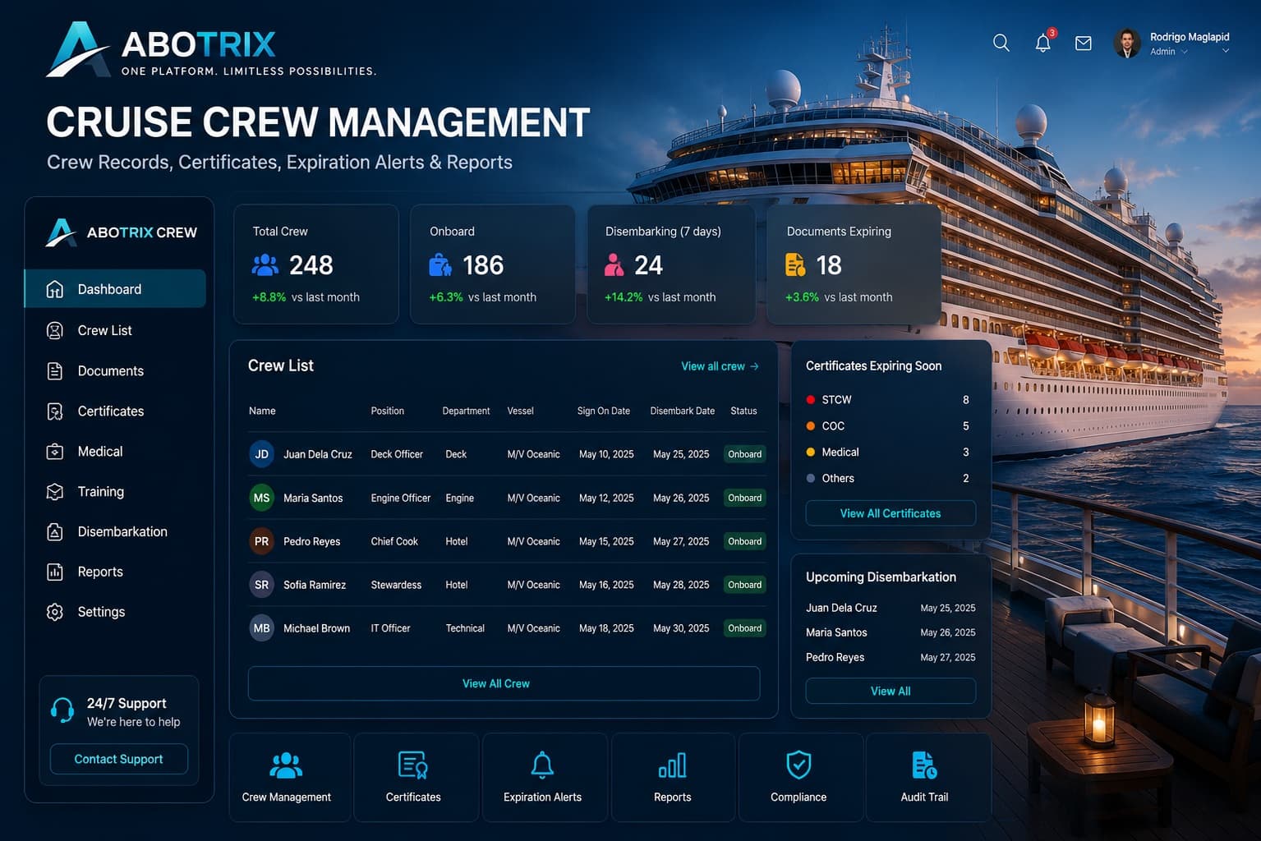Click the Documents Expiring 18 card
The height and width of the screenshot is (841, 1261).
(854, 264)
